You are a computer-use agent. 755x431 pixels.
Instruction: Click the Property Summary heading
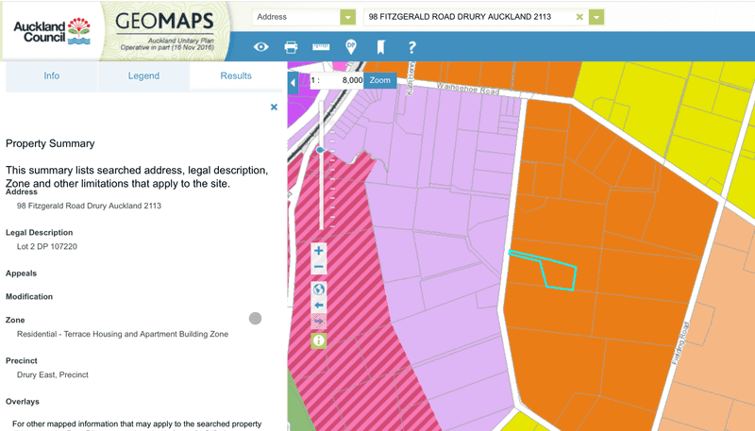pyautogui.click(x=50, y=143)
